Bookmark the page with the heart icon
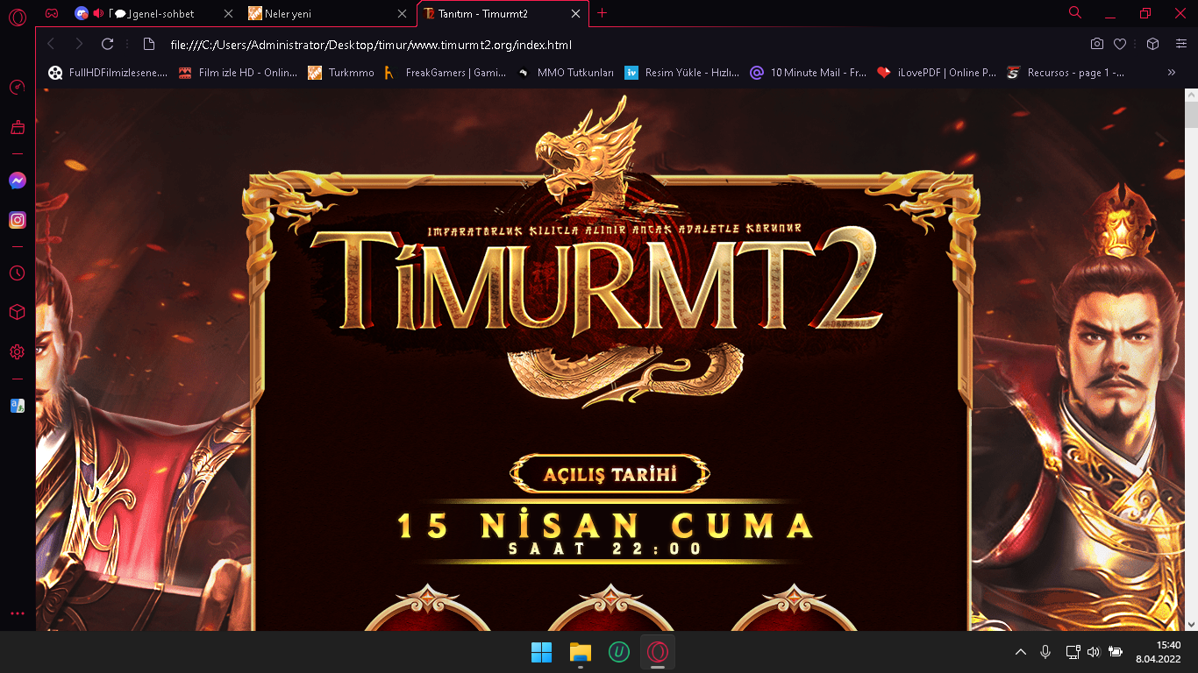The width and height of the screenshot is (1198, 673). [x=1120, y=44]
